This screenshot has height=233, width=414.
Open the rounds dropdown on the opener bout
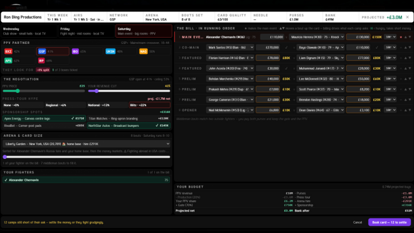click(x=390, y=111)
